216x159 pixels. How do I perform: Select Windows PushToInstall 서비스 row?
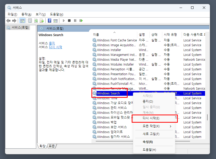click(x=149, y=84)
